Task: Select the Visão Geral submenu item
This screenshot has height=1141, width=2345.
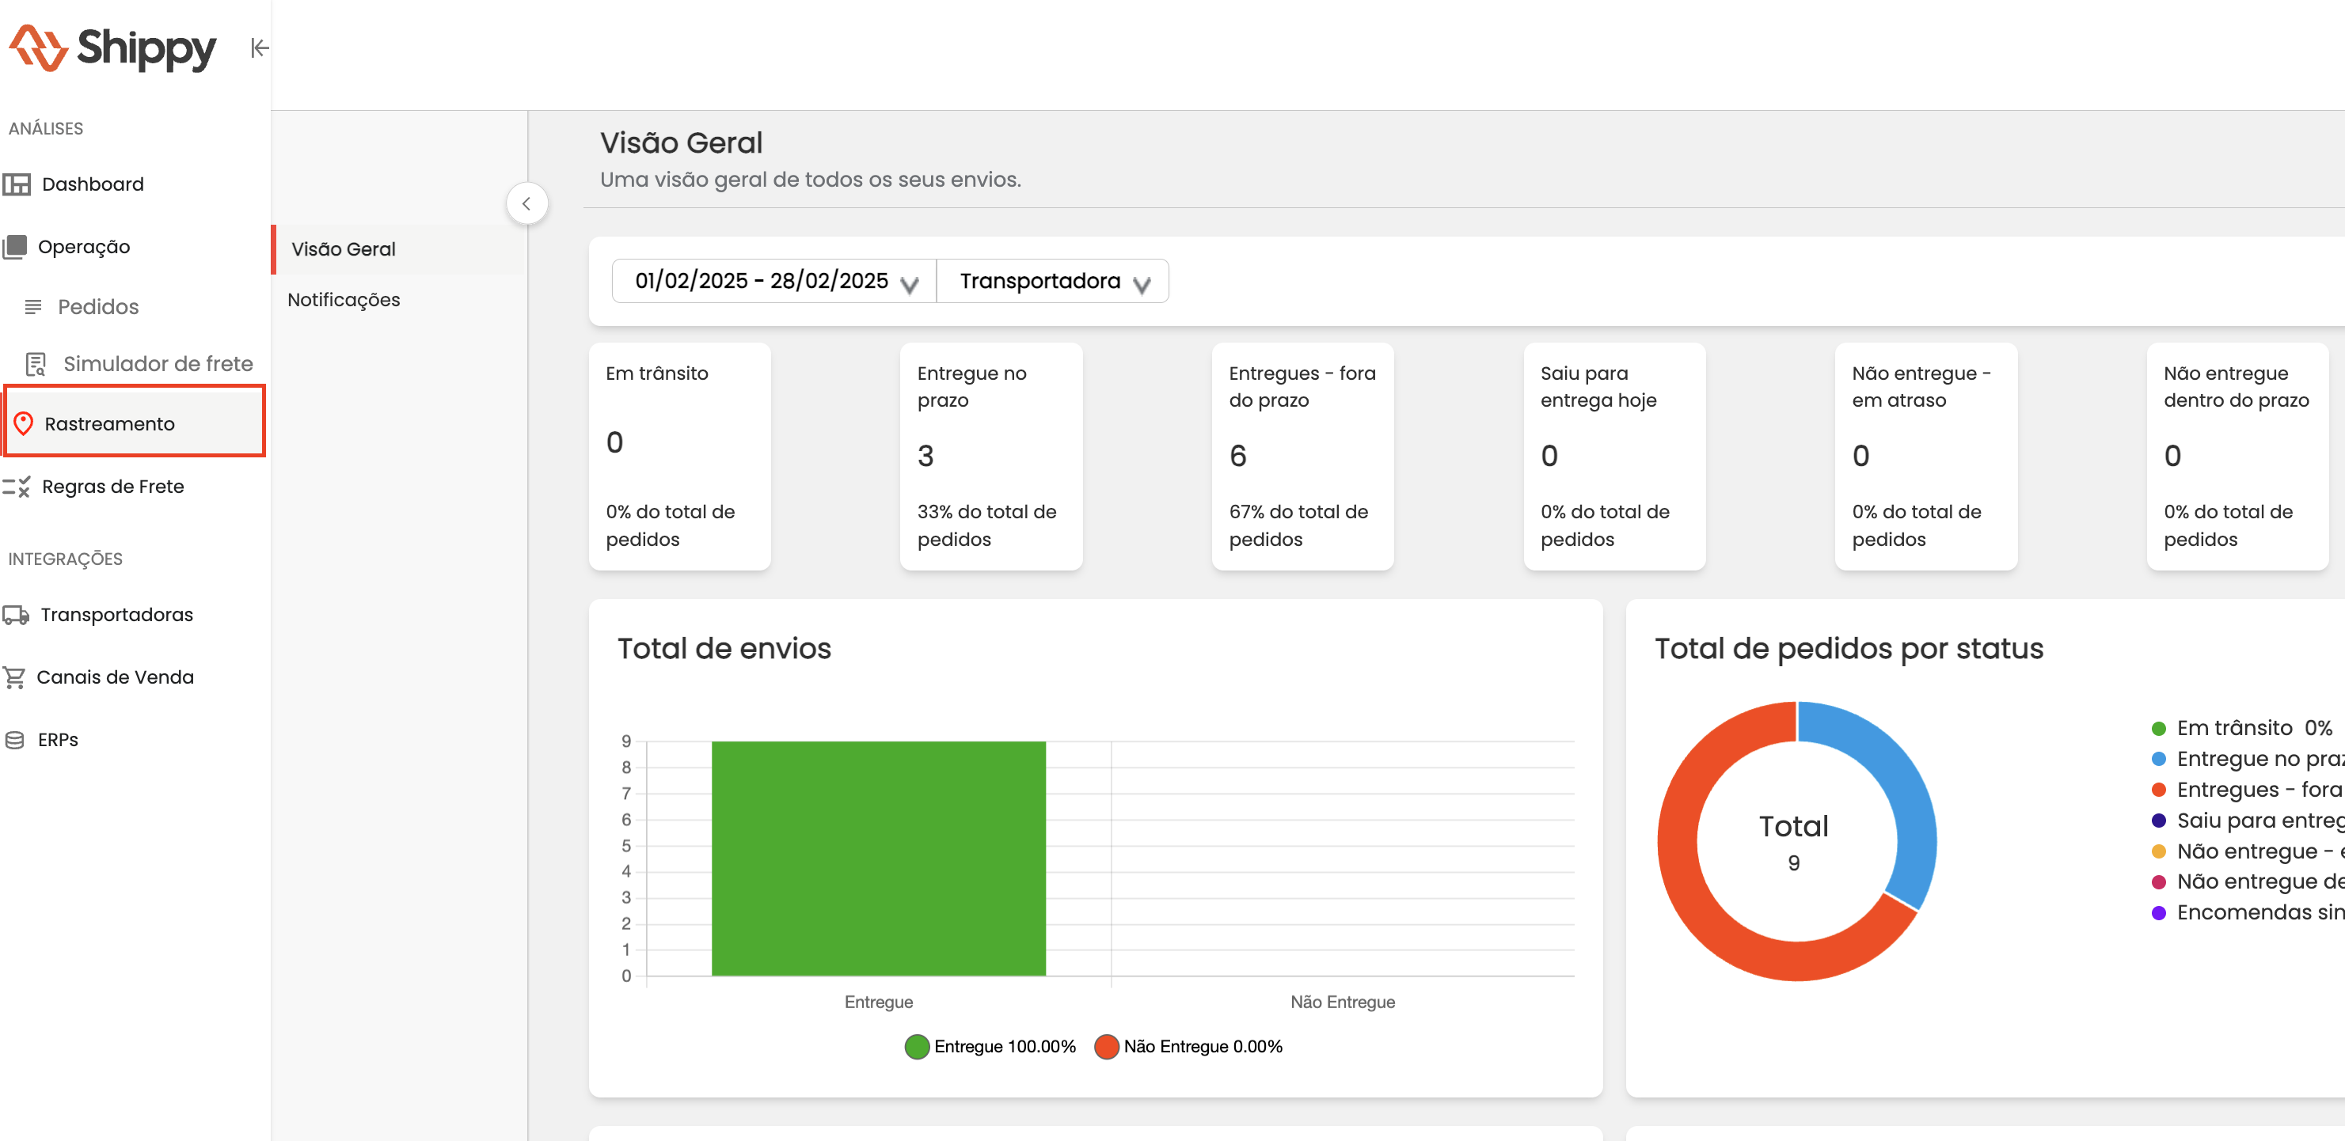Action: 343,249
